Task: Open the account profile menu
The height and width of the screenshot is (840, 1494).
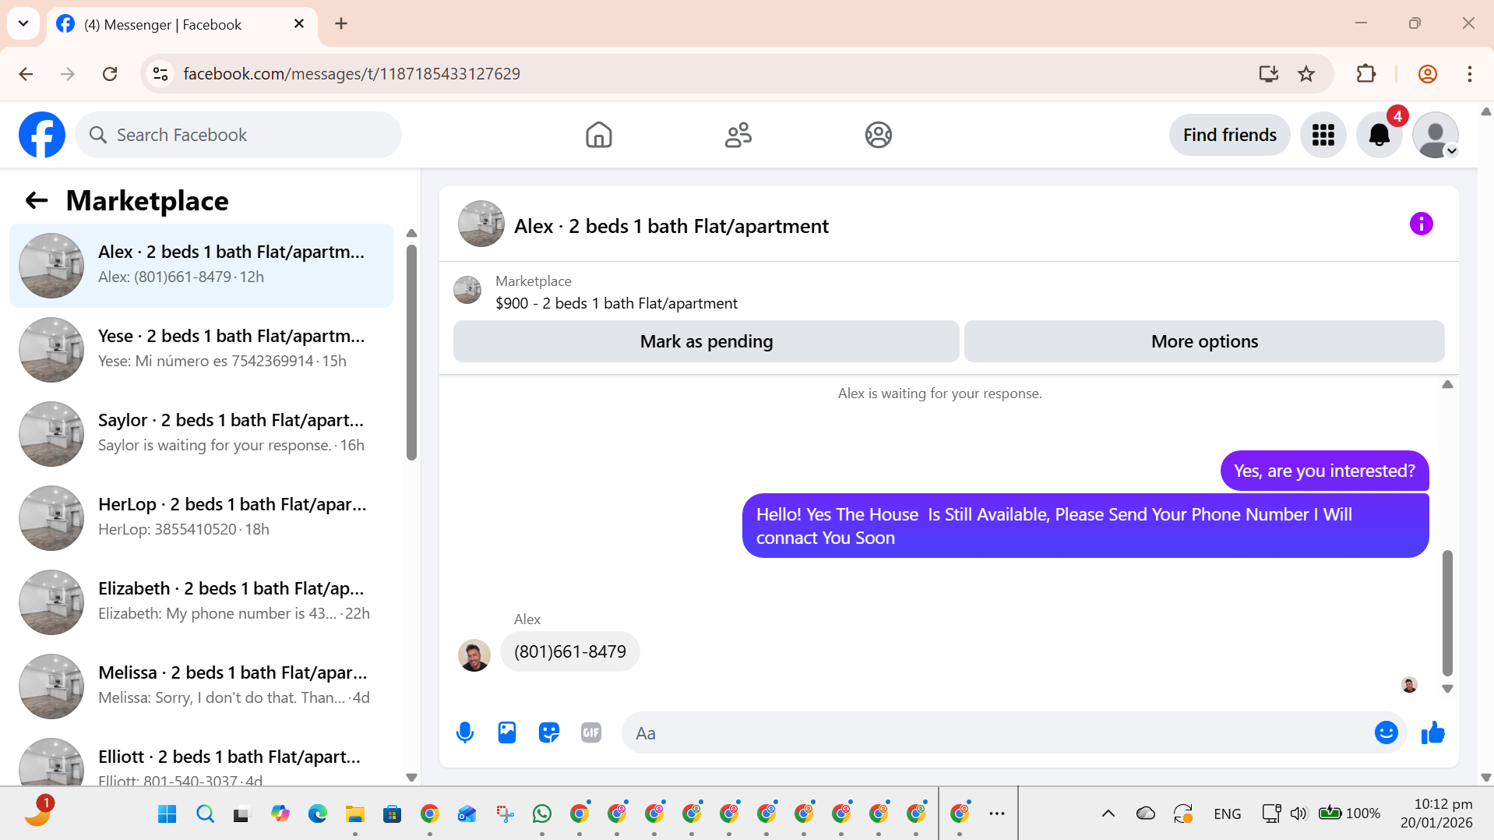Action: pos(1435,135)
